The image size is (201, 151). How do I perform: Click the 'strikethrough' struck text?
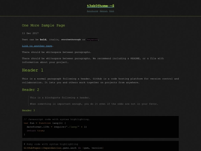tap(71, 40)
